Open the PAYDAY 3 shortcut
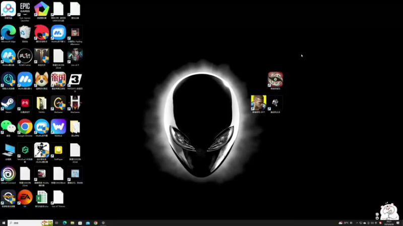 pos(75,82)
